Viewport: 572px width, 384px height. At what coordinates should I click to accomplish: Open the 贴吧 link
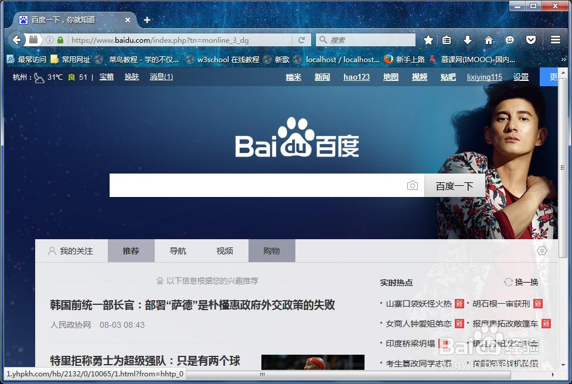[448, 77]
